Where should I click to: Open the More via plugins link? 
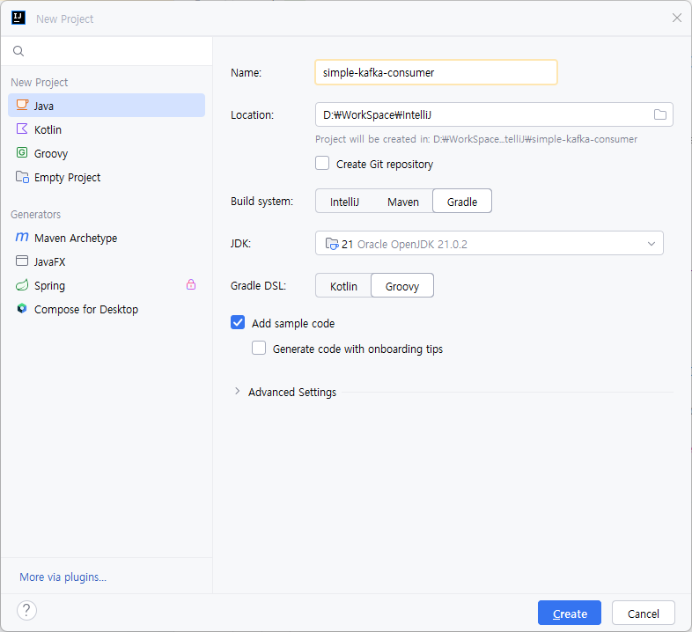coord(63,577)
